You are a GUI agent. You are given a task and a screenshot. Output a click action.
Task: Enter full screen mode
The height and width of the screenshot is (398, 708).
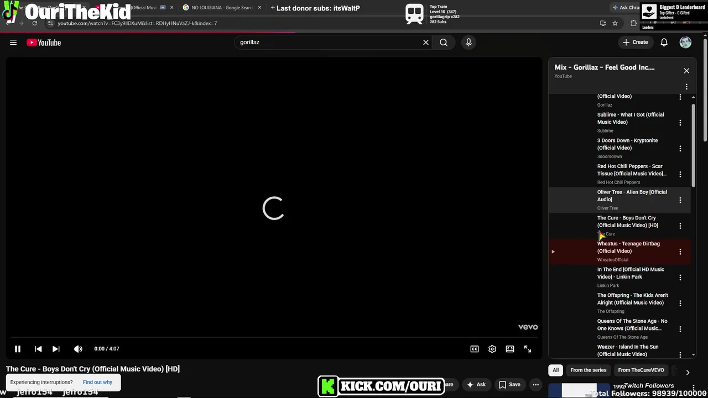pyautogui.click(x=528, y=349)
